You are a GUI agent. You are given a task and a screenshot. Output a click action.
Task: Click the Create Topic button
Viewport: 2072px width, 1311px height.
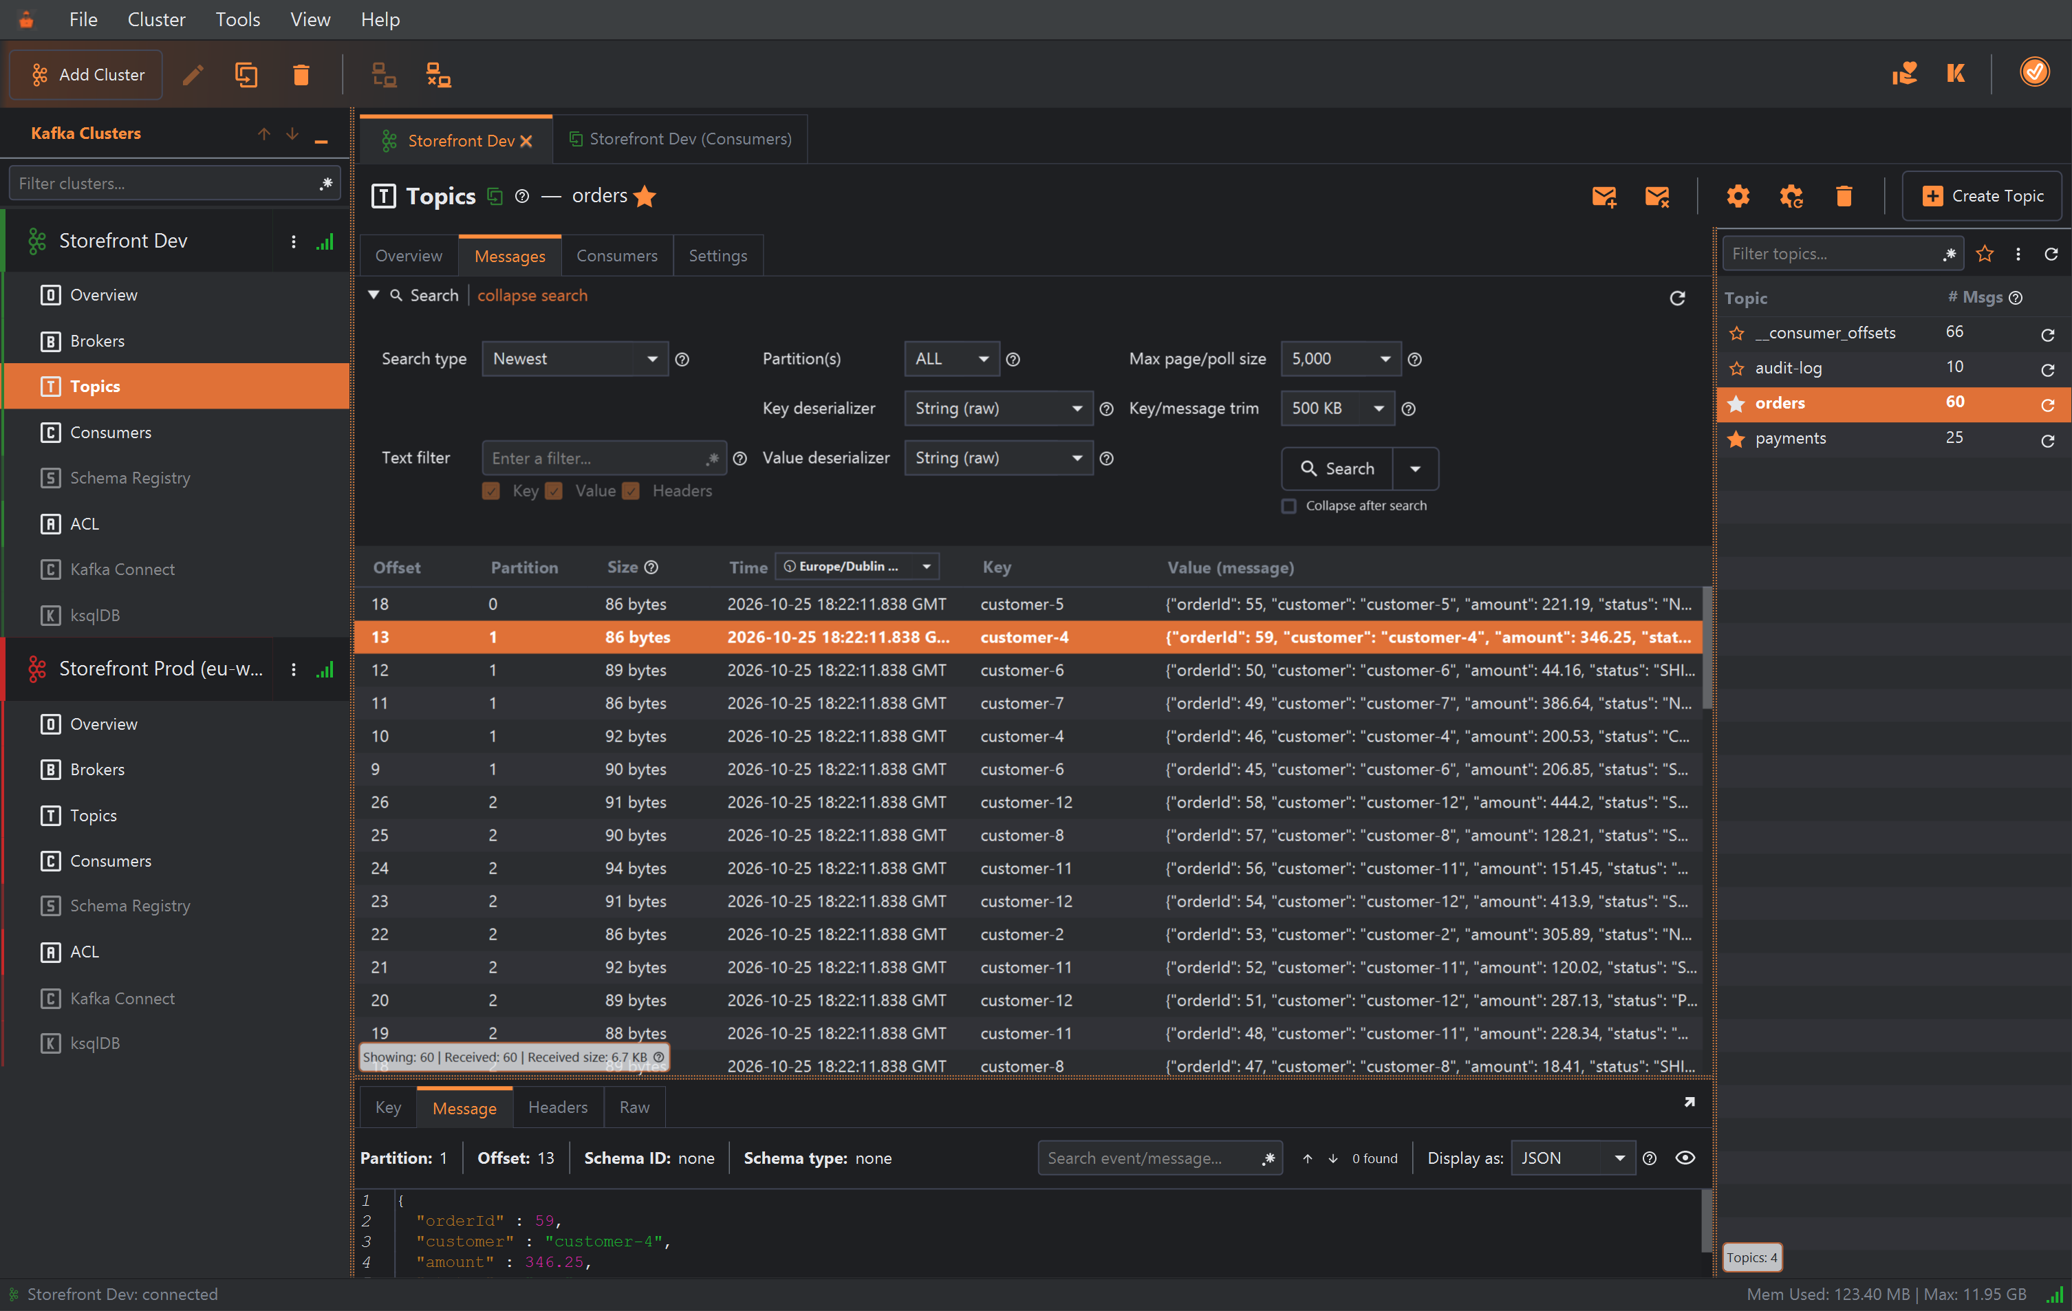click(1982, 196)
